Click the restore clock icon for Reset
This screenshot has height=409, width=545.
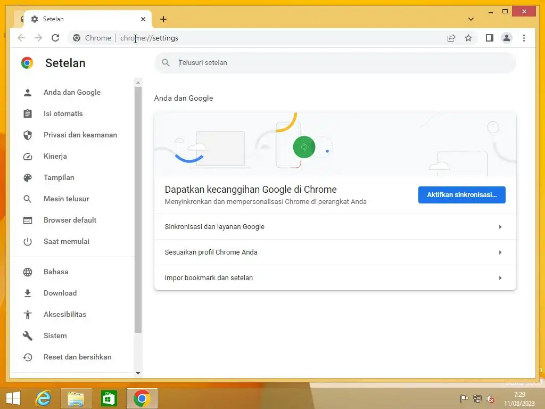point(28,357)
